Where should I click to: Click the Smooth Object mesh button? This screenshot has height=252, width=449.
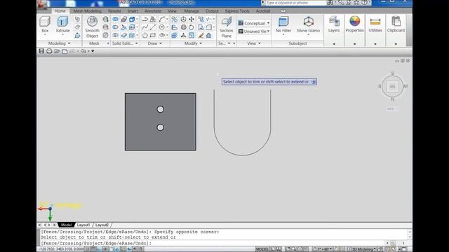click(x=92, y=27)
